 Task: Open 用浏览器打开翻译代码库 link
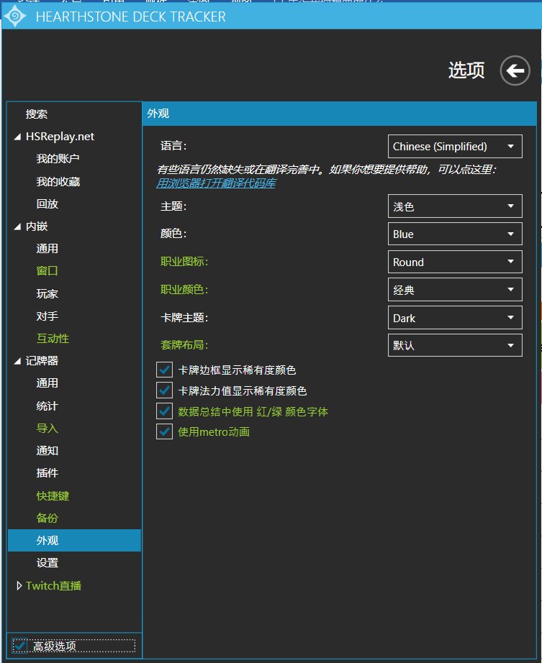[216, 183]
